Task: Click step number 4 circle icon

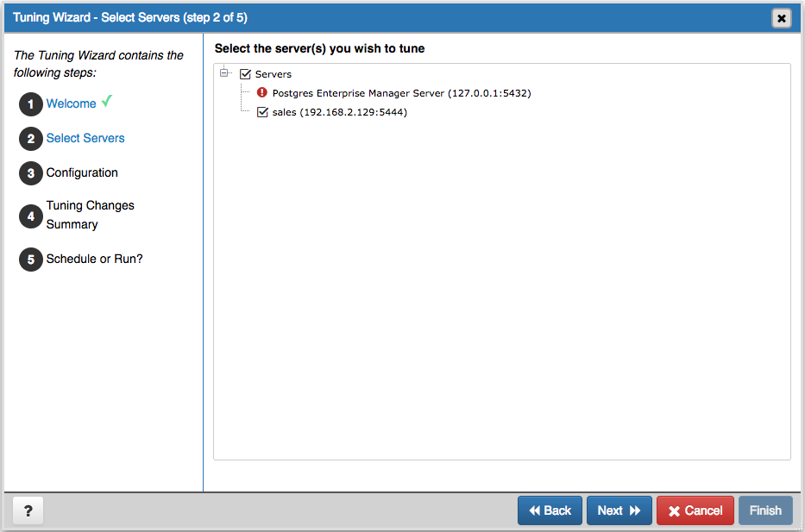Action: coord(31,216)
